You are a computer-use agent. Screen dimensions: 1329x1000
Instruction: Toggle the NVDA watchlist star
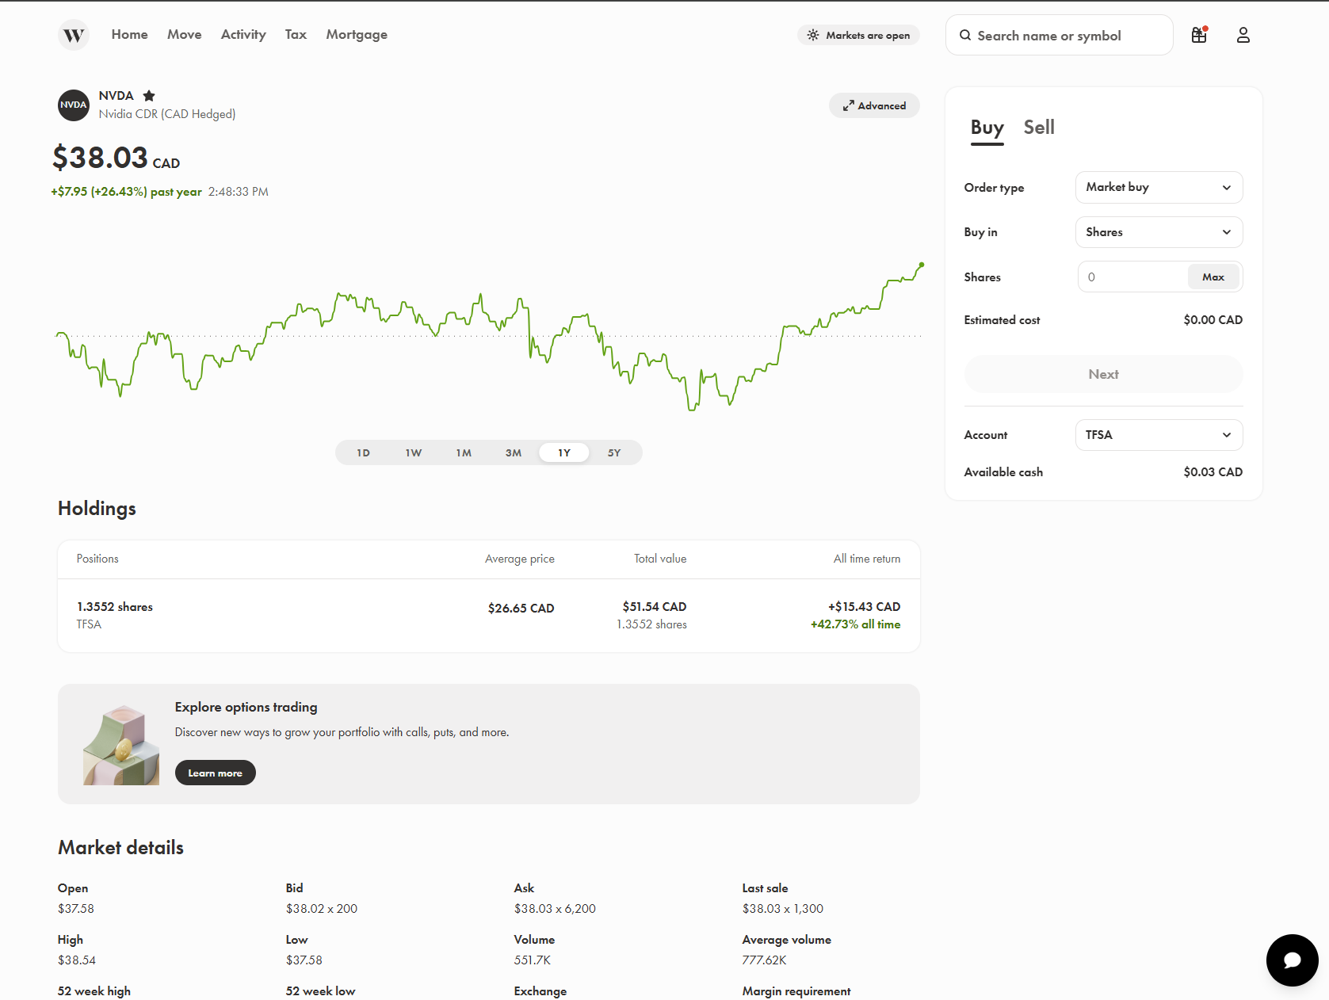[149, 96]
